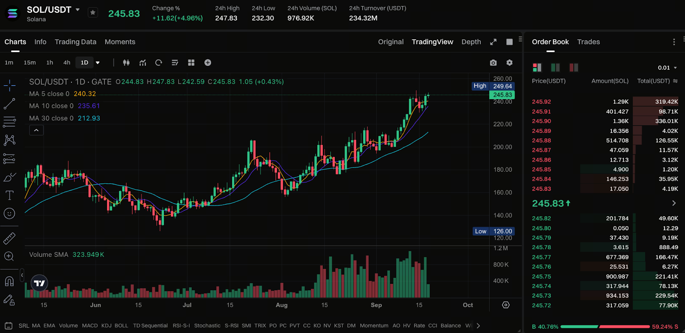Open the chart templates list icon
The image size is (685, 333).
tap(175, 62)
